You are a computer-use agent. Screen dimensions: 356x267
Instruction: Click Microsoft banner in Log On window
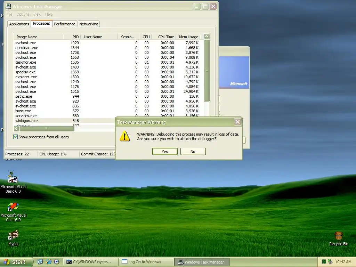(234, 72)
